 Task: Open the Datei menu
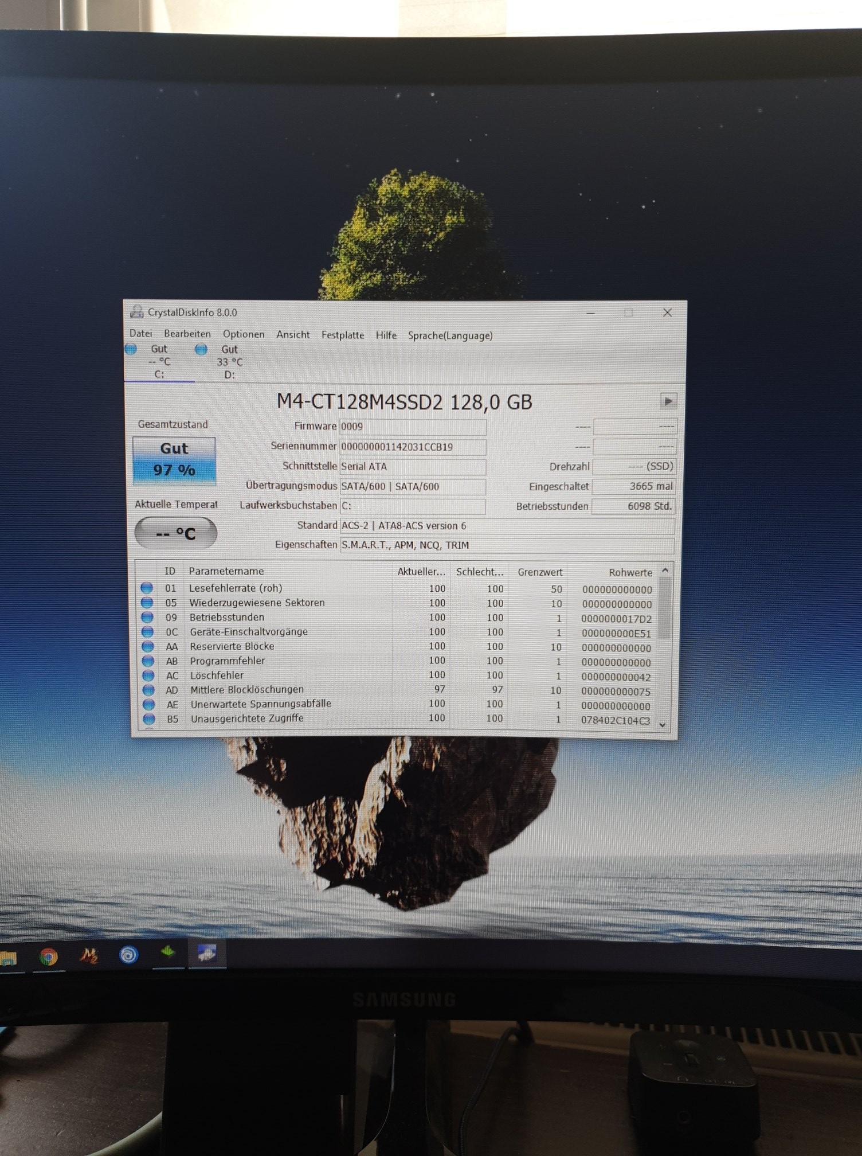[x=140, y=333]
